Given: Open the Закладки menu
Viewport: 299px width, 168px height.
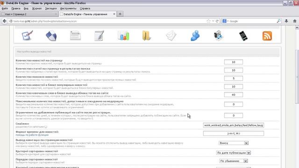Looking at the screenshot, I should pyautogui.click(x=51, y=8).
